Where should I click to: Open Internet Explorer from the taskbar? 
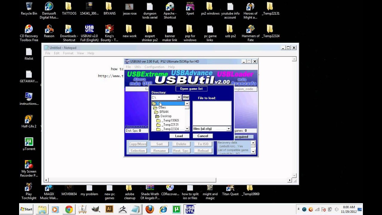163,209
